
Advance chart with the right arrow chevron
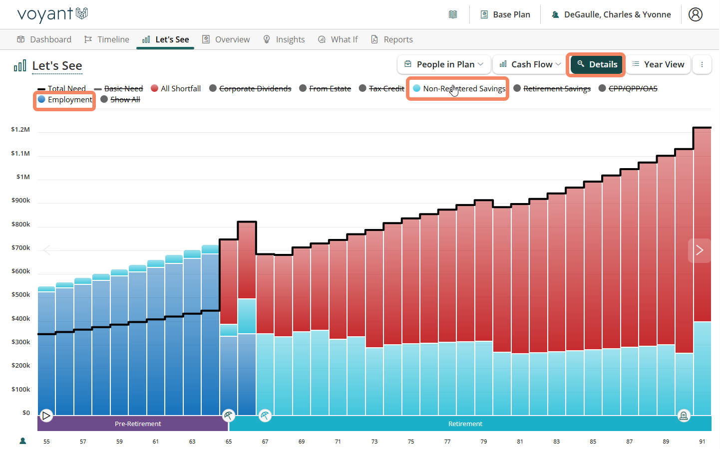coord(699,250)
